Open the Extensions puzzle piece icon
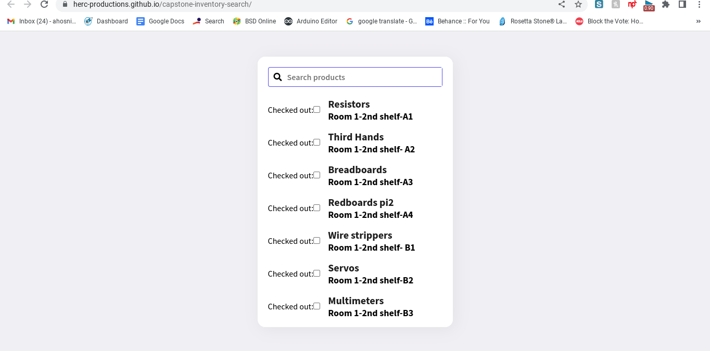710x351 pixels. (665, 4)
